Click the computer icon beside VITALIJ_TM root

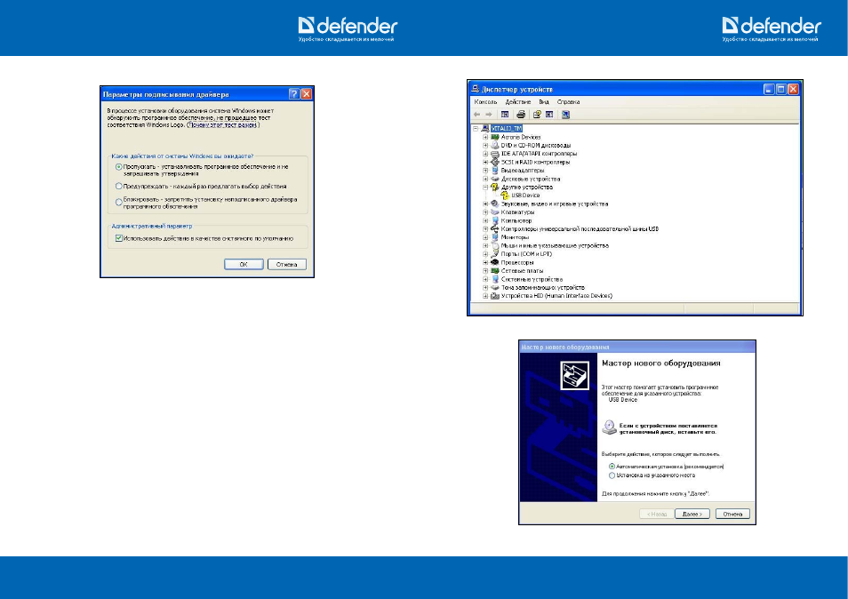[x=485, y=129]
